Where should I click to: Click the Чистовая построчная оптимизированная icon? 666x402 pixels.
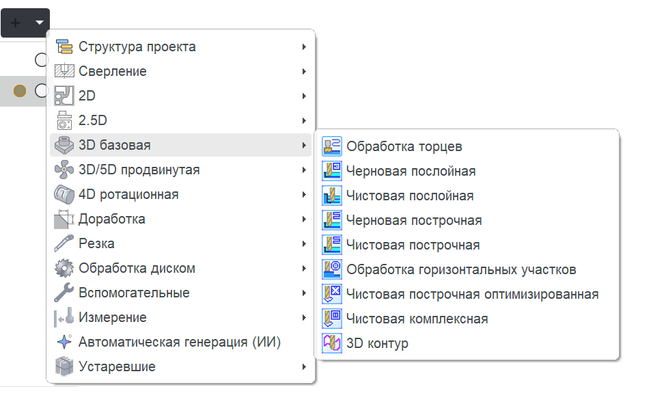(332, 294)
